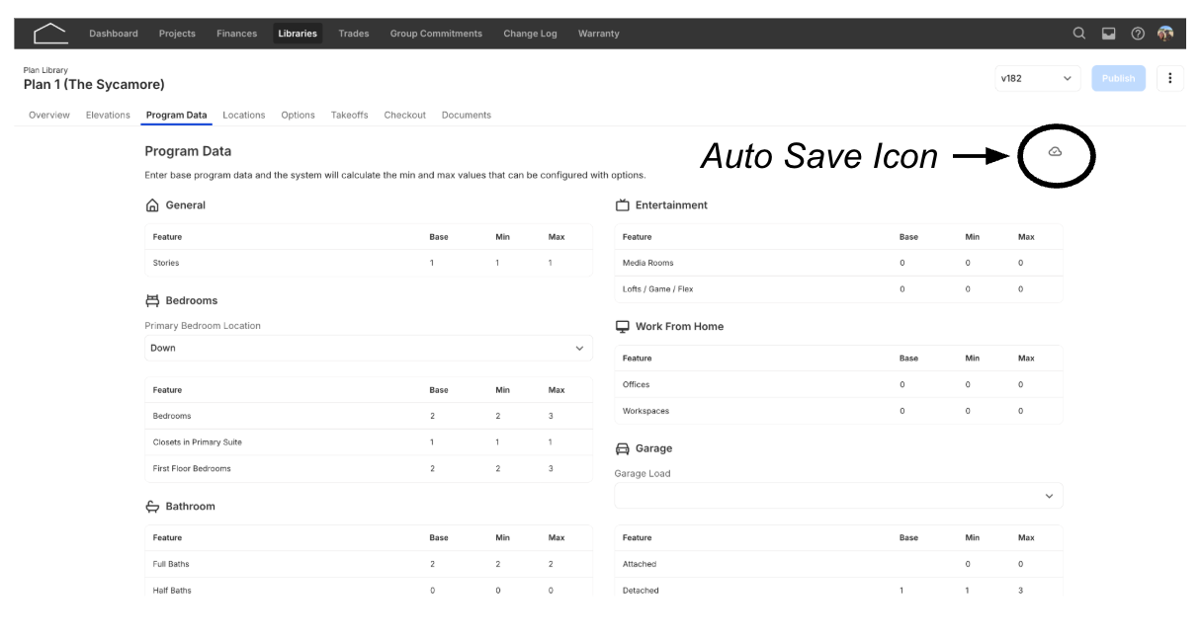
Task: Switch to the Takeoffs tab
Action: coord(349,116)
